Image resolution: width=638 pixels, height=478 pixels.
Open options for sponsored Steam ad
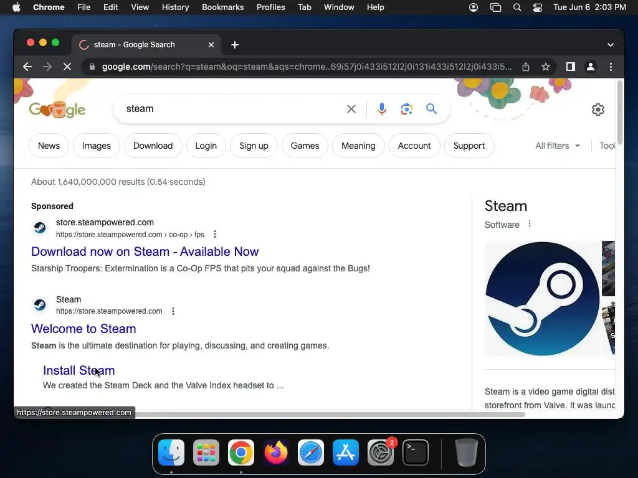tap(215, 234)
